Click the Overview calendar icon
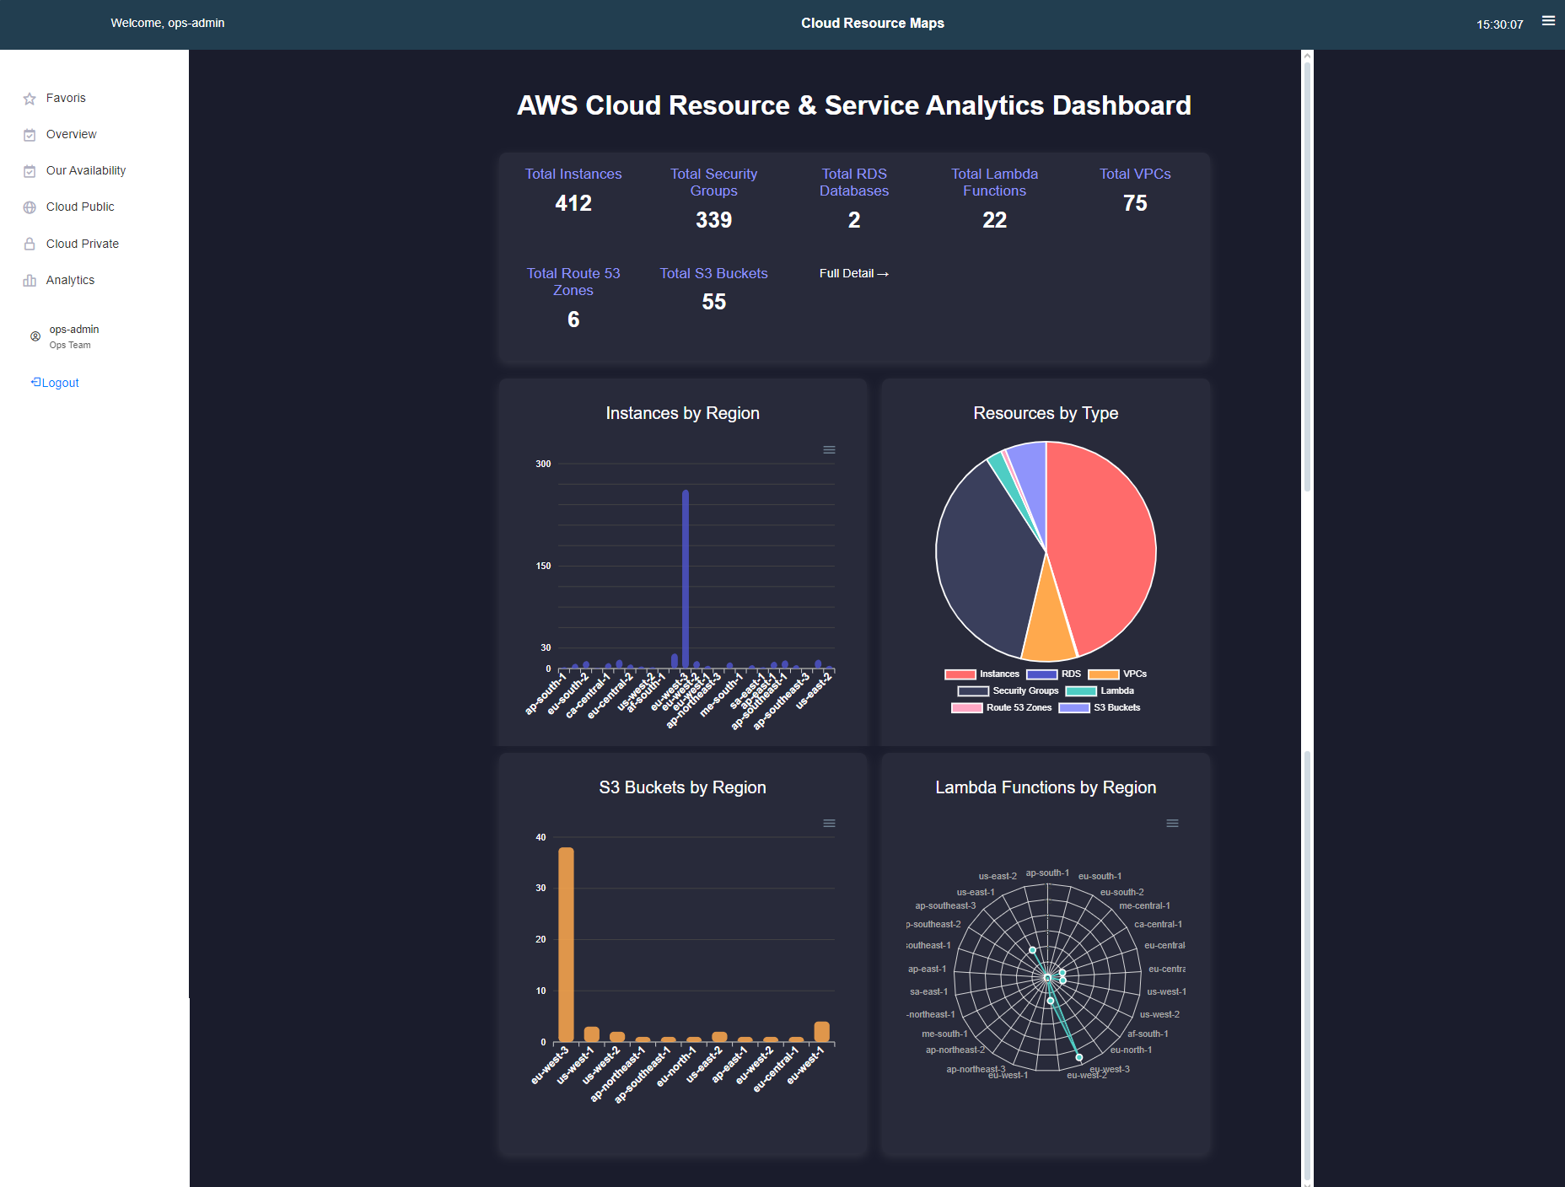This screenshot has width=1565, height=1187. [30, 135]
